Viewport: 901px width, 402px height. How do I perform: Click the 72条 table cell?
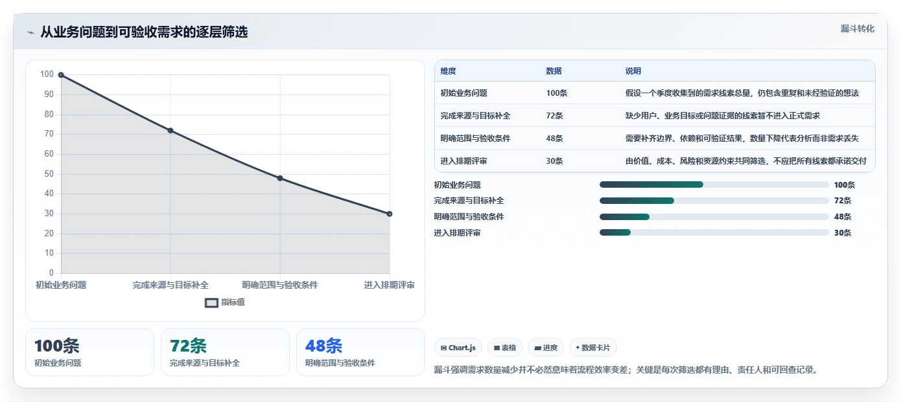pyautogui.click(x=555, y=116)
